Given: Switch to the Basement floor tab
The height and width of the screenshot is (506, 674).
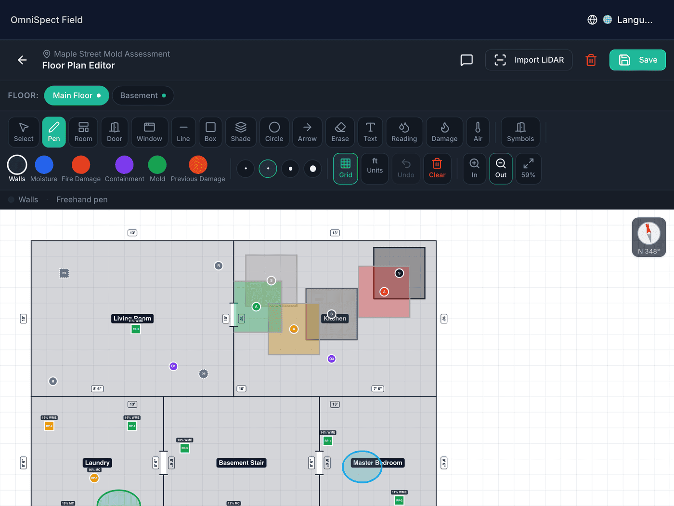Looking at the screenshot, I should (143, 95).
